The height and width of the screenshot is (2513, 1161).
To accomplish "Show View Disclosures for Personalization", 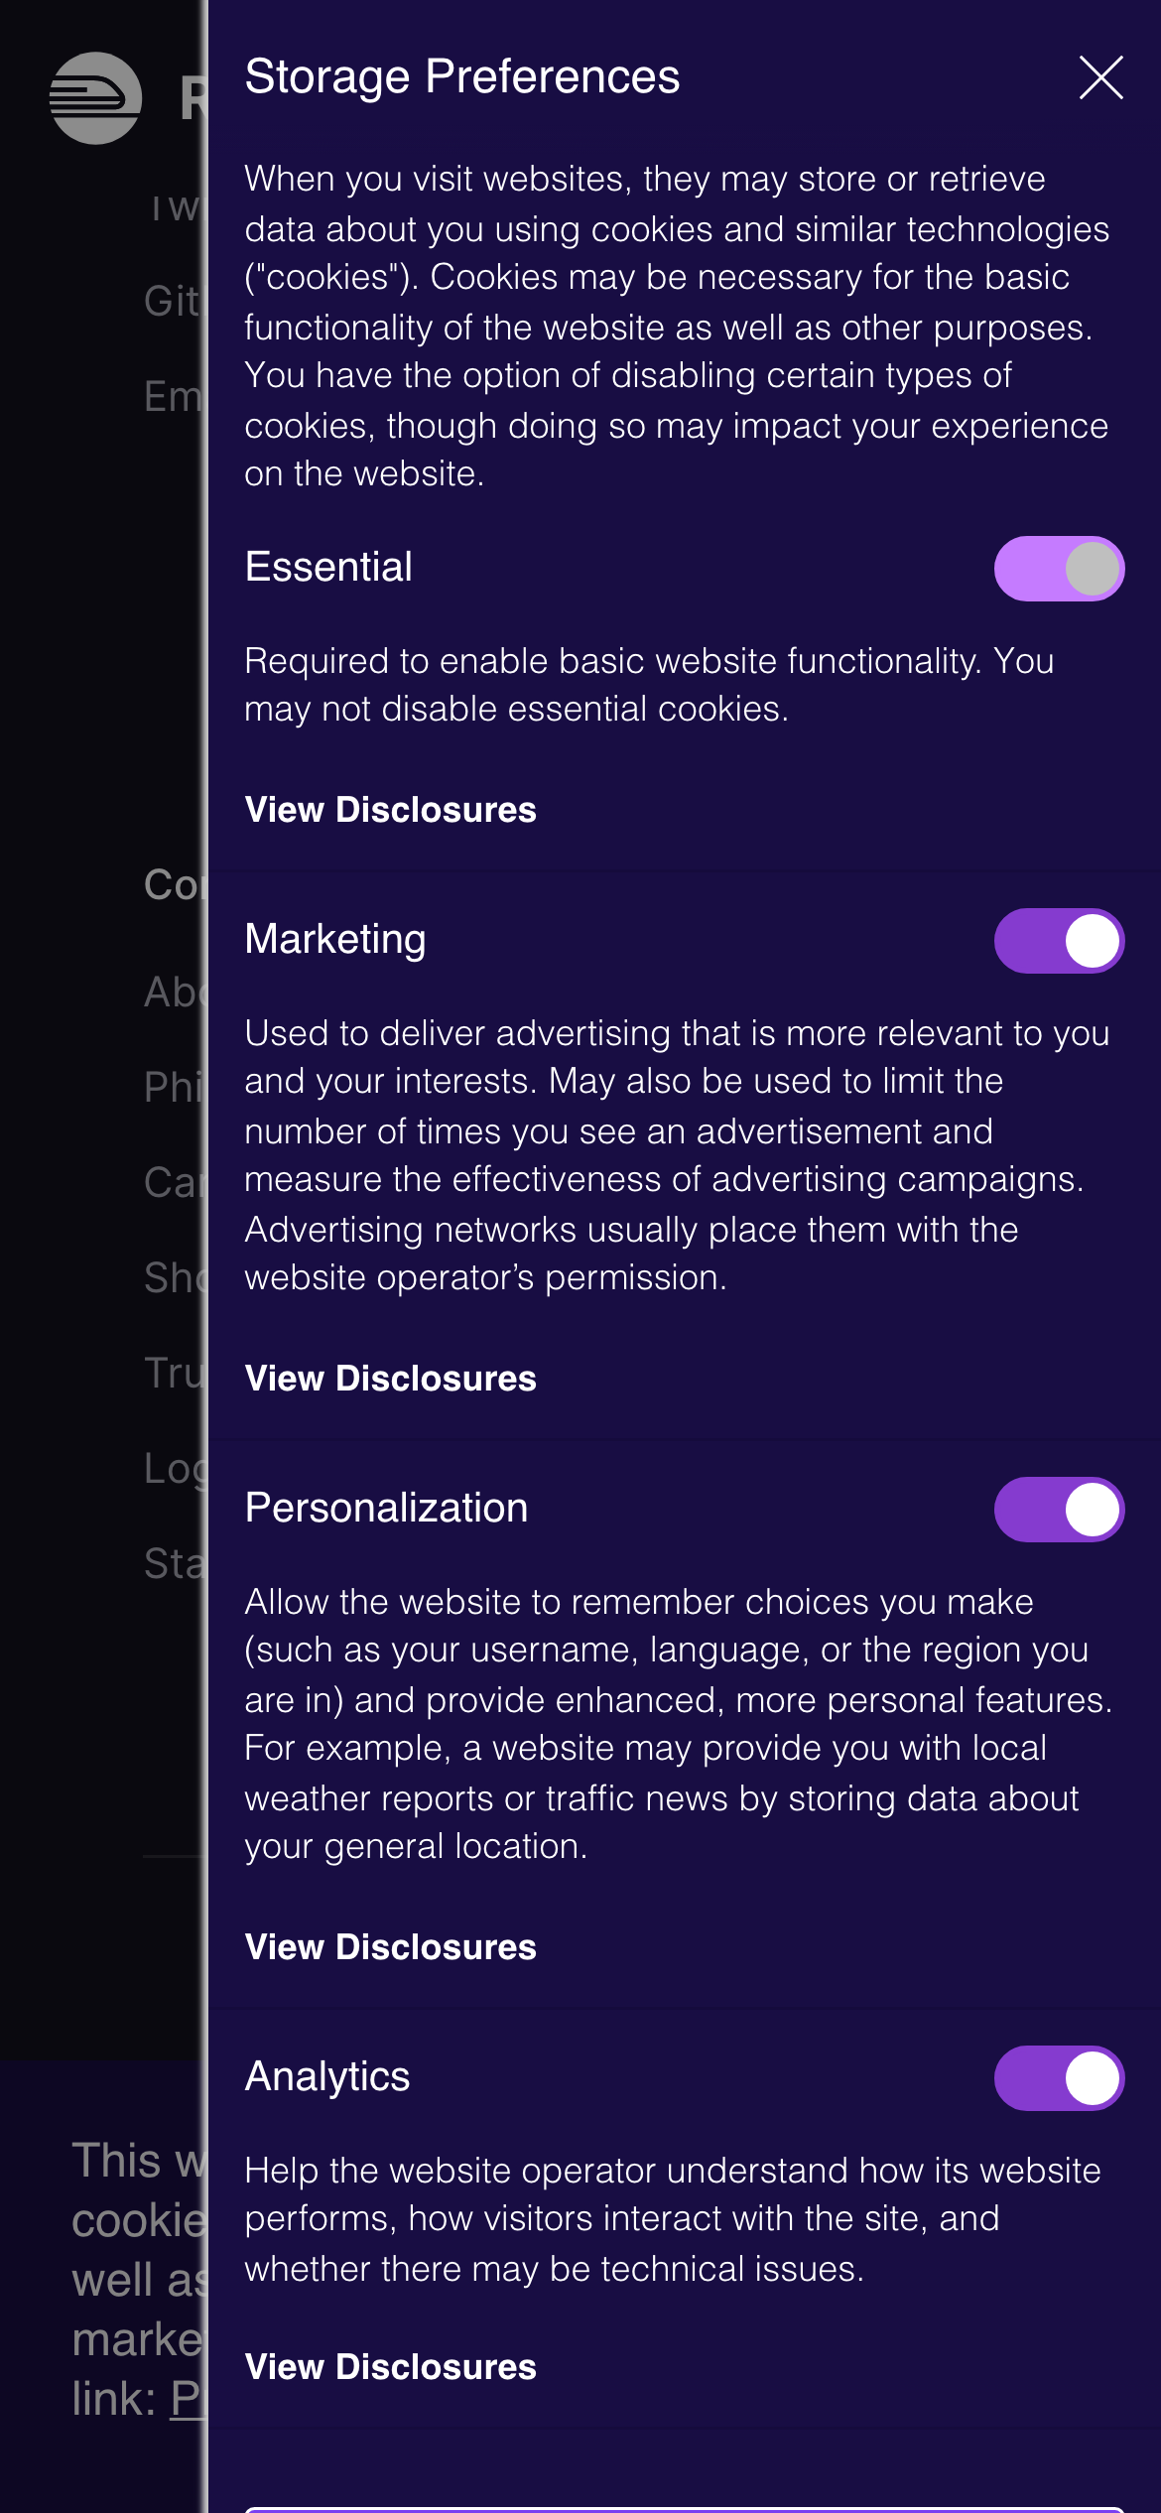I will pyautogui.click(x=390, y=1947).
